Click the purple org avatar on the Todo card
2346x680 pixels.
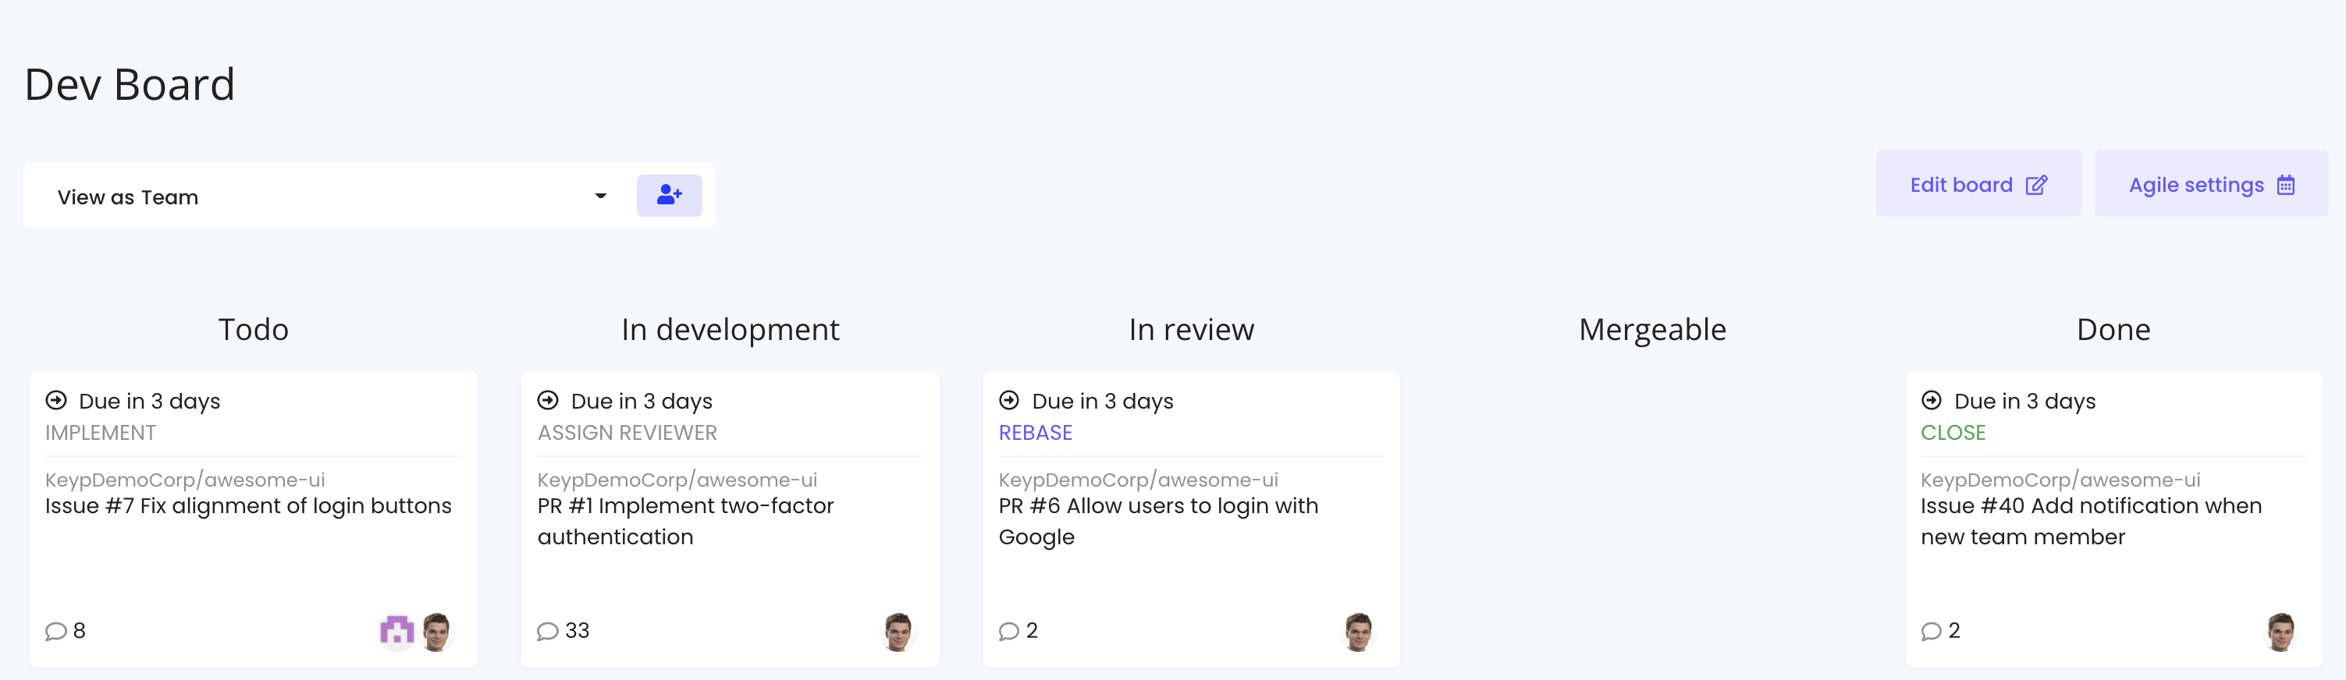click(x=396, y=630)
